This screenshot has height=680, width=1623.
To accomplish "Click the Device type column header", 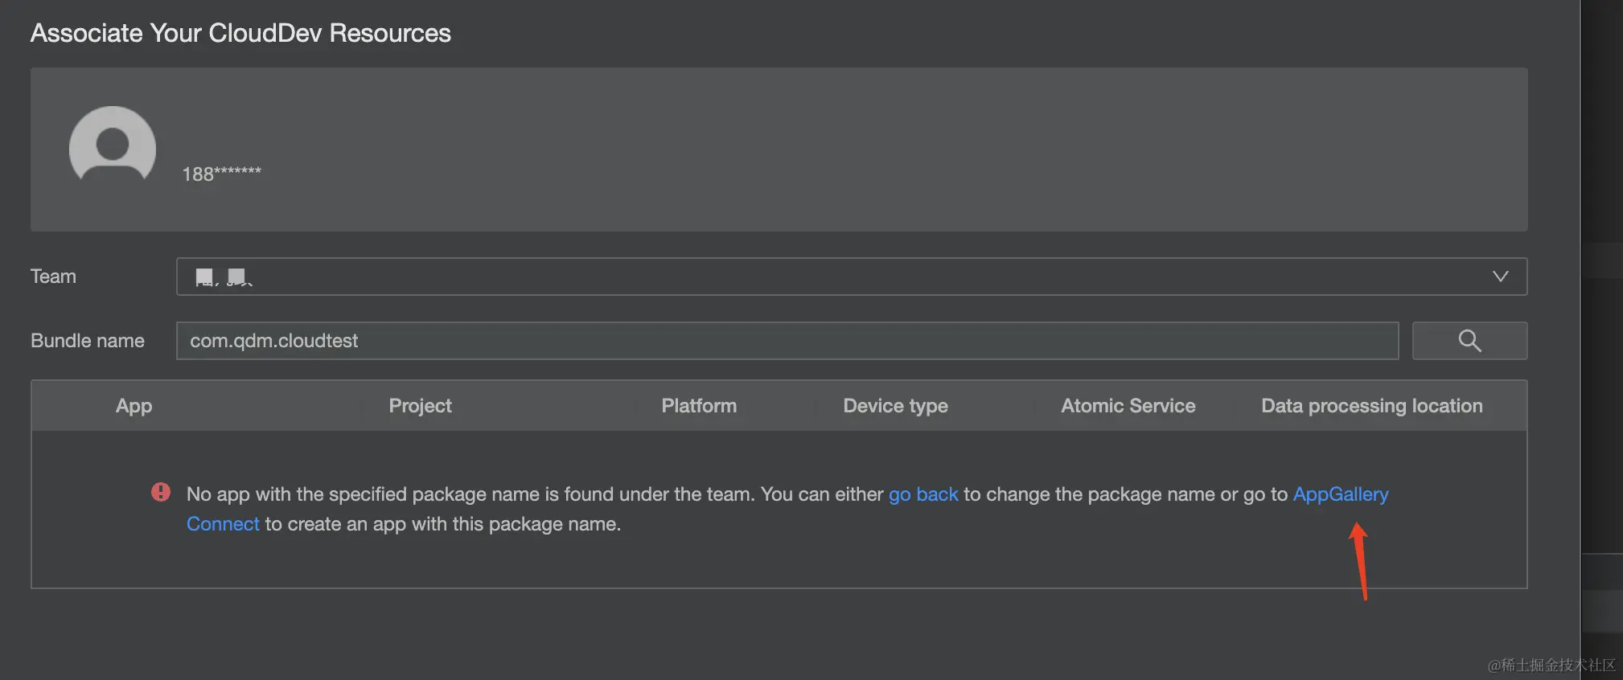I will click(x=895, y=406).
